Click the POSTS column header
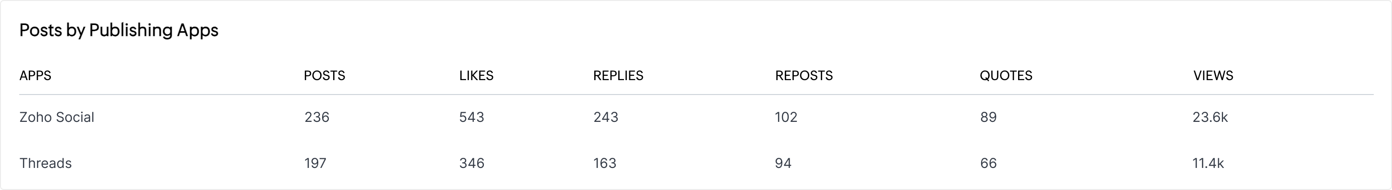The height and width of the screenshot is (190, 1392). pos(324,76)
